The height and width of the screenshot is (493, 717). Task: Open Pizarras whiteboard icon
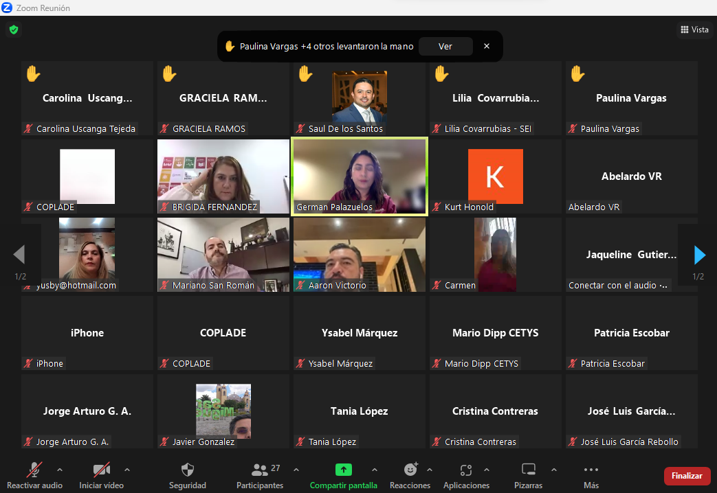(528, 470)
